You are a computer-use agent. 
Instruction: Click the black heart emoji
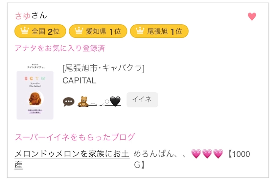pos(115,101)
